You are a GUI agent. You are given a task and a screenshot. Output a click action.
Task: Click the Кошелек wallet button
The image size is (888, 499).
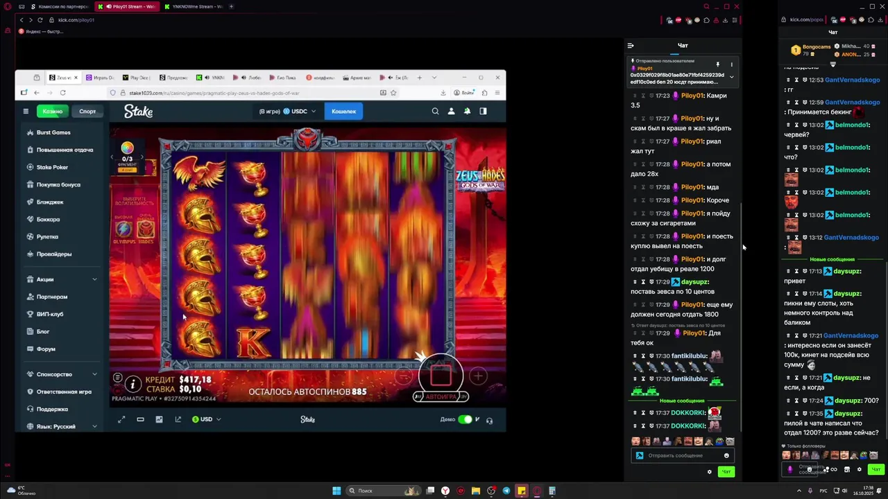click(x=343, y=111)
